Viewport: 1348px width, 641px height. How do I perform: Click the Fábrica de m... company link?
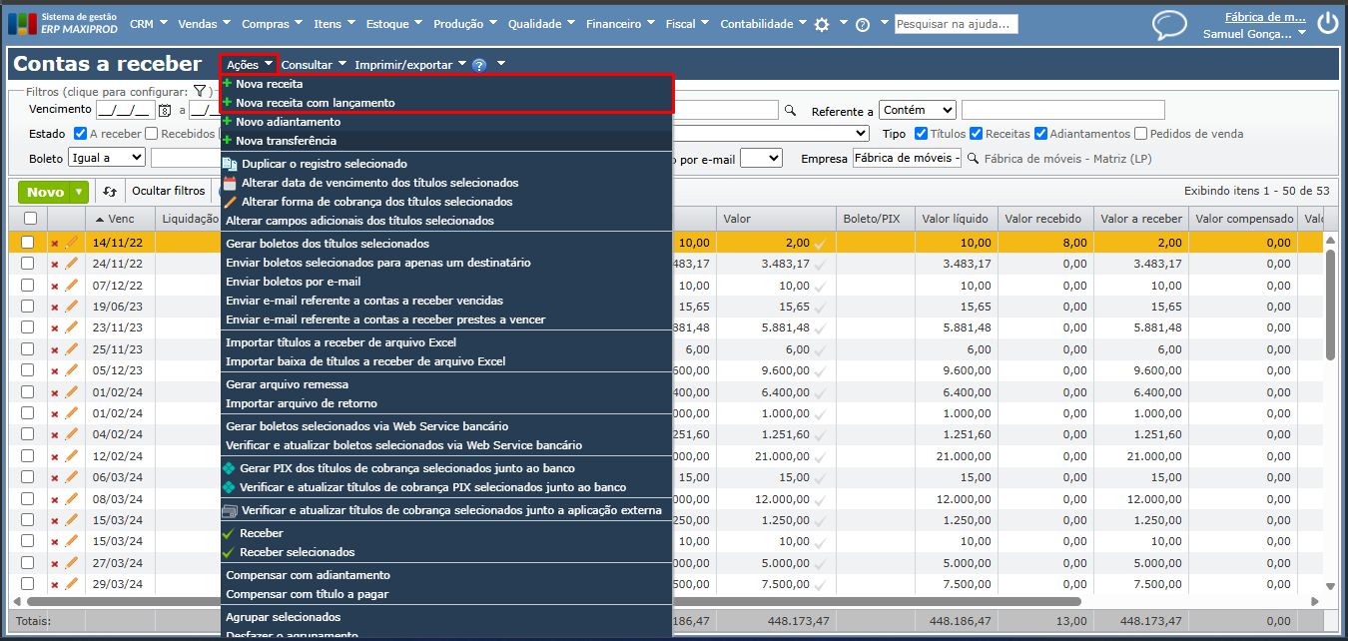point(1264,16)
